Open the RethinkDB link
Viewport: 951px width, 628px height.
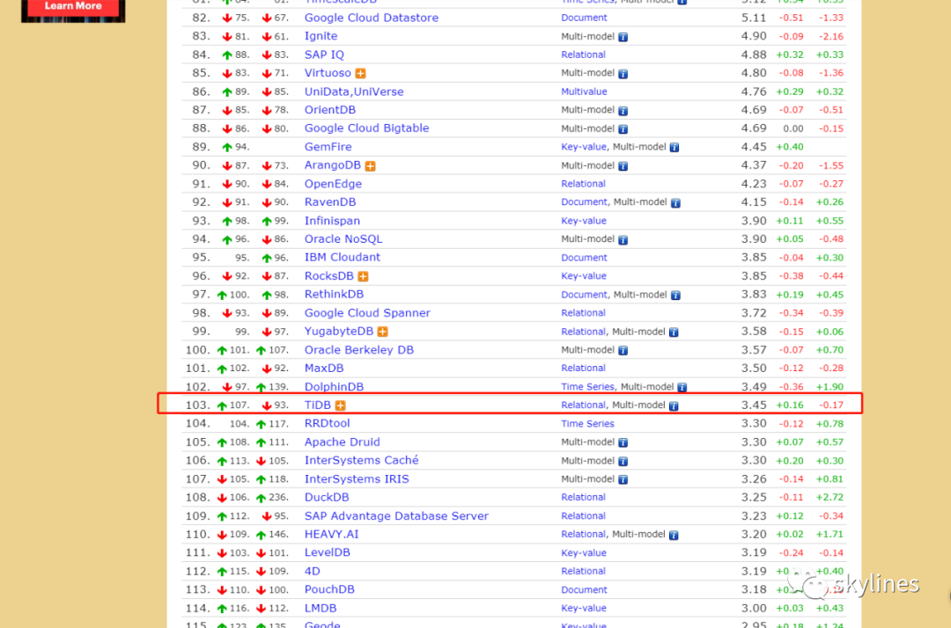point(334,294)
